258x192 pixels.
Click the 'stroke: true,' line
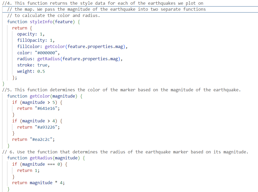(33, 65)
